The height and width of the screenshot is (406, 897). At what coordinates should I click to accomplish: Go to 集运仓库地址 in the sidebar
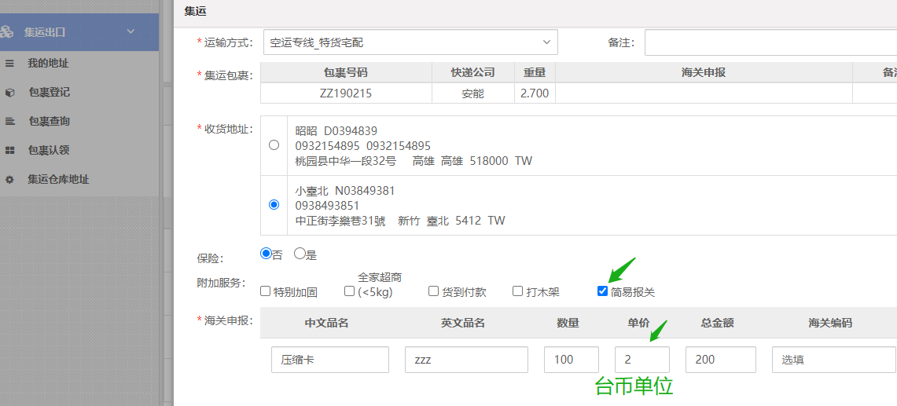(x=58, y=179)
